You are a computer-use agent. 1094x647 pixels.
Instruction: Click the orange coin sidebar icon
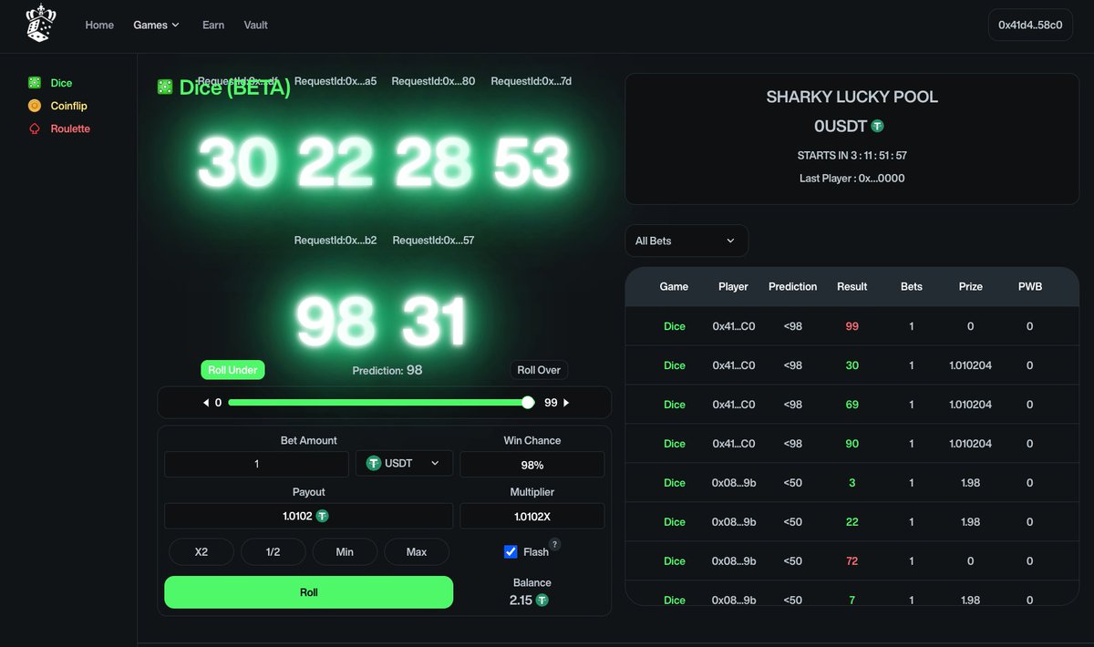35,106
